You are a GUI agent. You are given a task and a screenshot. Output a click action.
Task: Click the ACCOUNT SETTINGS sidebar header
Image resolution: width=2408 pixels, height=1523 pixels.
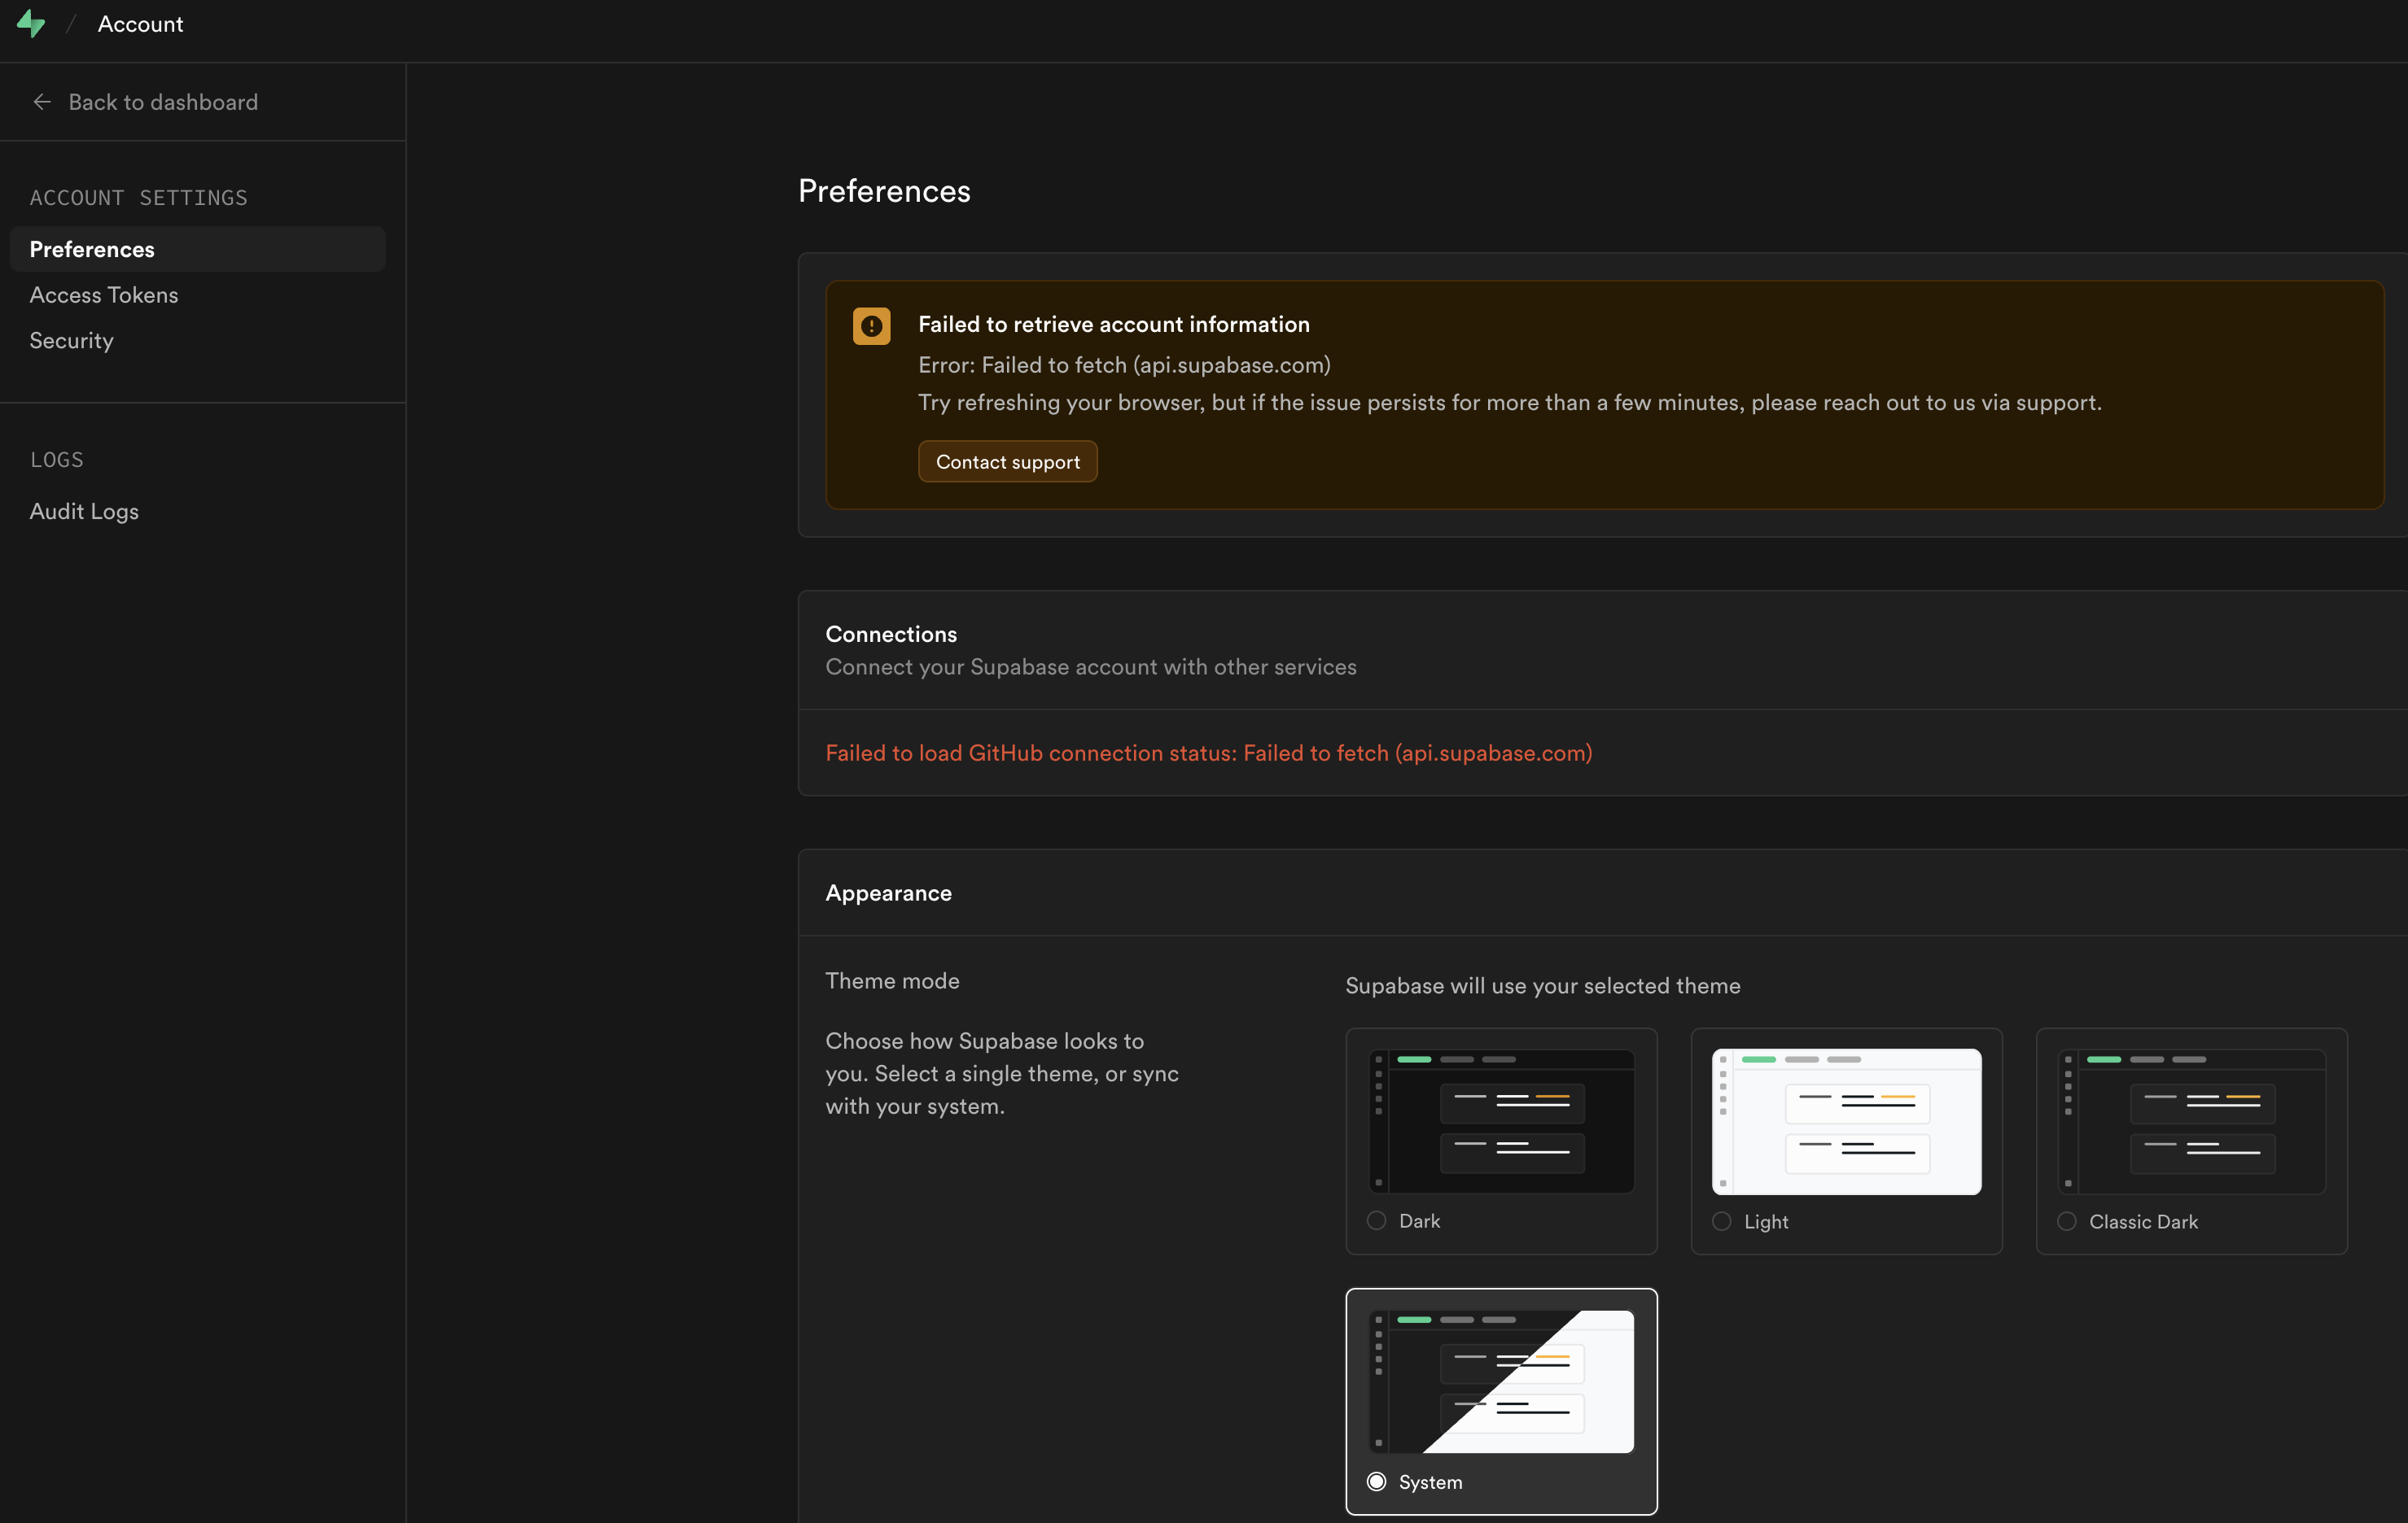coord(138,198)
